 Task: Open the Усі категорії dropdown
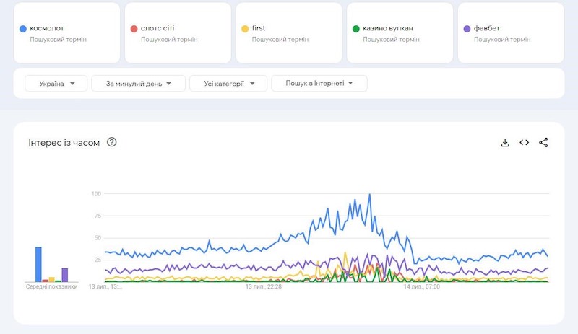coord(228,84)
